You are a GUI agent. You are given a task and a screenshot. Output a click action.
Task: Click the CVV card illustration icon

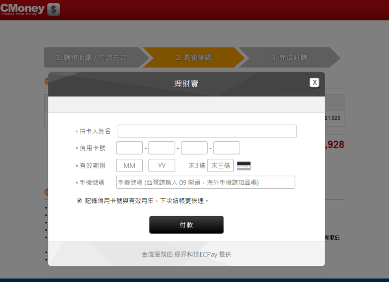244,165
